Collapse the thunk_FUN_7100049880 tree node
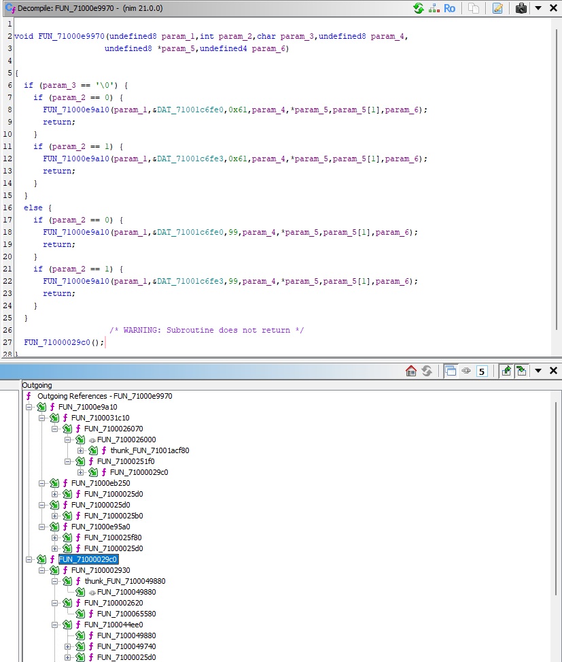The height and width of the screenshot is (662, 562). pyautogui.click(x=55, y=581)
